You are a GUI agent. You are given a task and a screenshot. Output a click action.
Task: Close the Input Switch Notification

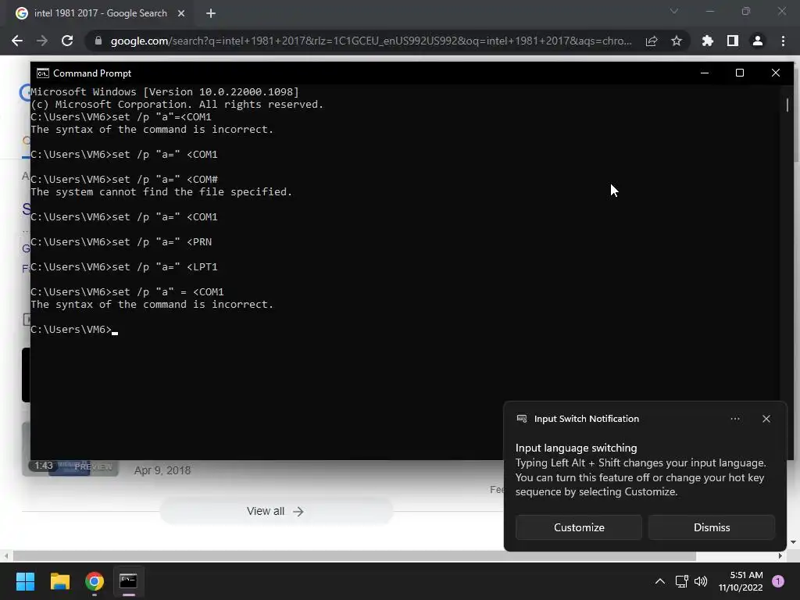[x=766, y=419]
